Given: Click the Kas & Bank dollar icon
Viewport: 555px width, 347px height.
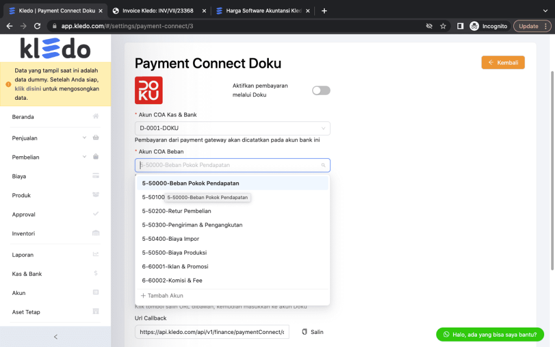Looking at the screenshot, I should point(95,273).
